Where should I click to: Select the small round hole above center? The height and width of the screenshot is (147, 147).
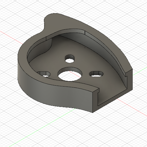tap(70, 59)
